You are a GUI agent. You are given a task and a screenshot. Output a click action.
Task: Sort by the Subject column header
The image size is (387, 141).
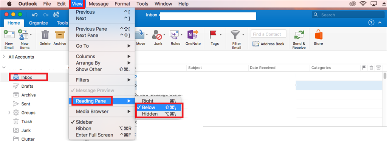(195, 68)
